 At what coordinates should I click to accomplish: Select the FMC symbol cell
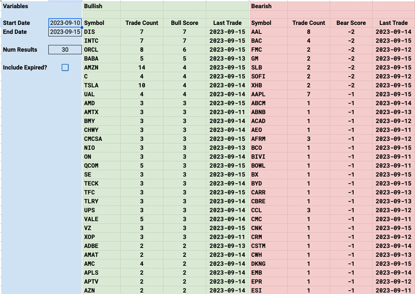click(x=268, y=50)
